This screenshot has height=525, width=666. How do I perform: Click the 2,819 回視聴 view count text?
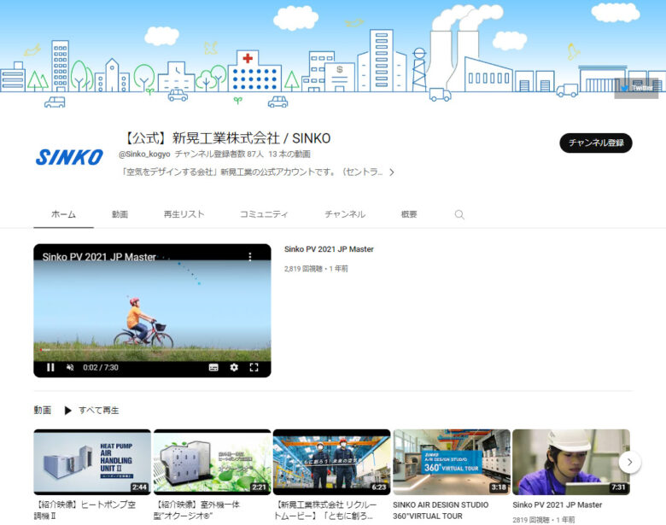pyautogui.click(x=303, y=269)
